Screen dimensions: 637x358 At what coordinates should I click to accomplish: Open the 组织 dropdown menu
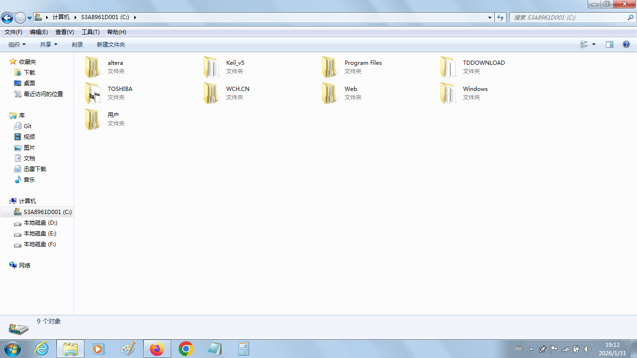coord(17,44)
